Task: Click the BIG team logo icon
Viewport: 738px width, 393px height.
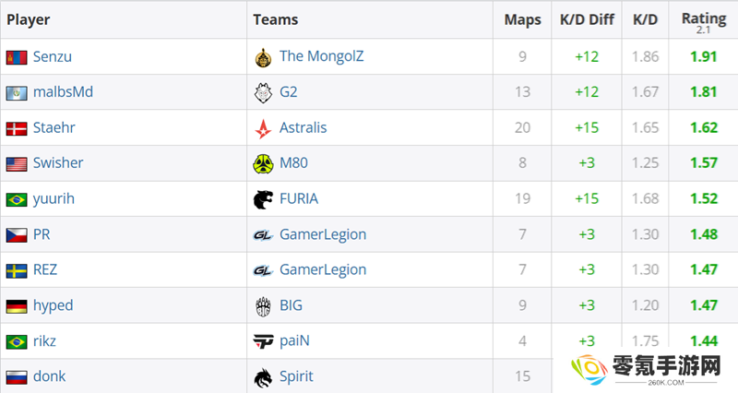Action: (263, 306)
